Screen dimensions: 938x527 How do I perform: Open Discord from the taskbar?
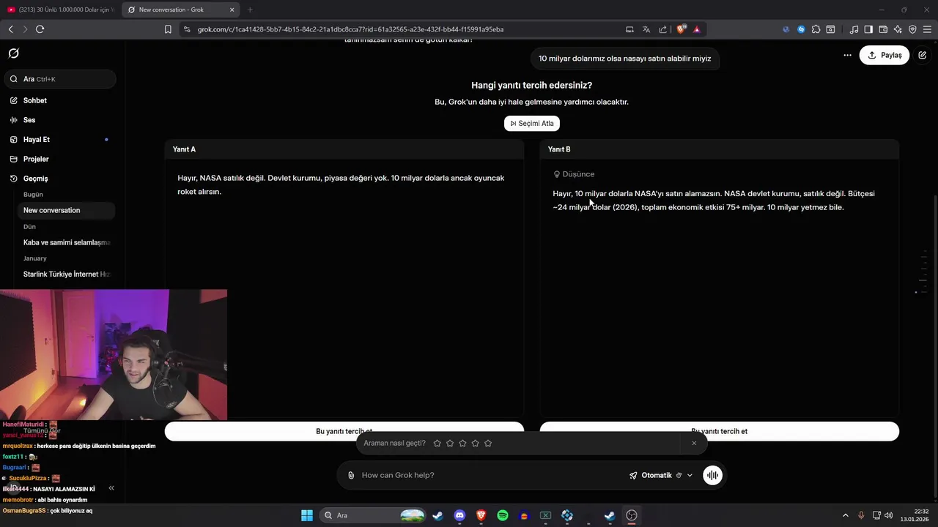[x=459, y=515]
